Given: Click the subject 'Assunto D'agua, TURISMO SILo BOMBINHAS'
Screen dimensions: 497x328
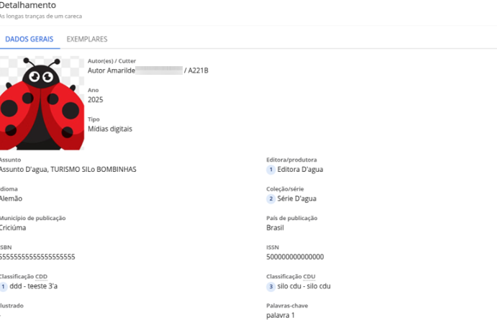Looking at the screenshot, I should click(x=68, y=170).
